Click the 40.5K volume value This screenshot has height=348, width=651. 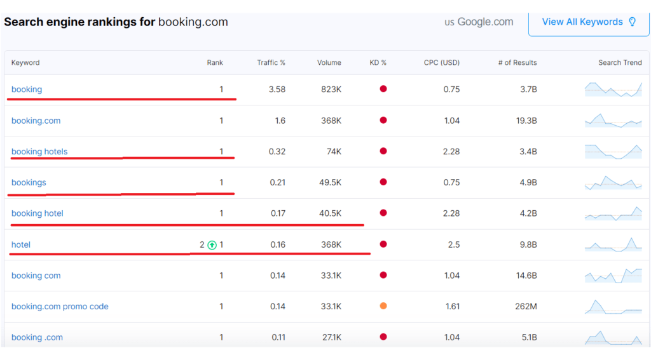[x=330, y=213]
